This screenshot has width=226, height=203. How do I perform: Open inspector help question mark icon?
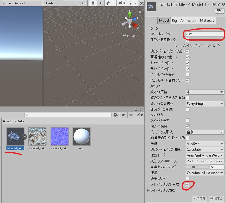[x=214, y=4]
